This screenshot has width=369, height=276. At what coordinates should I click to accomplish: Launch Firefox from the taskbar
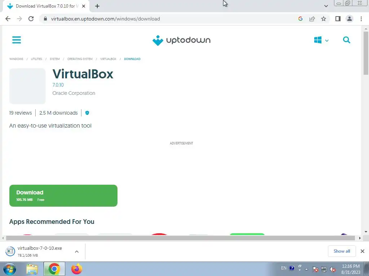click(77, 269)
